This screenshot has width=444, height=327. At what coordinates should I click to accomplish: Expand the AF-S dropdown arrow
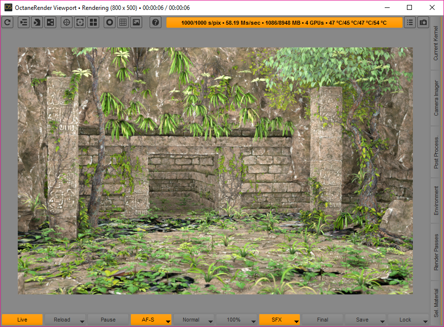click(168, 322)
